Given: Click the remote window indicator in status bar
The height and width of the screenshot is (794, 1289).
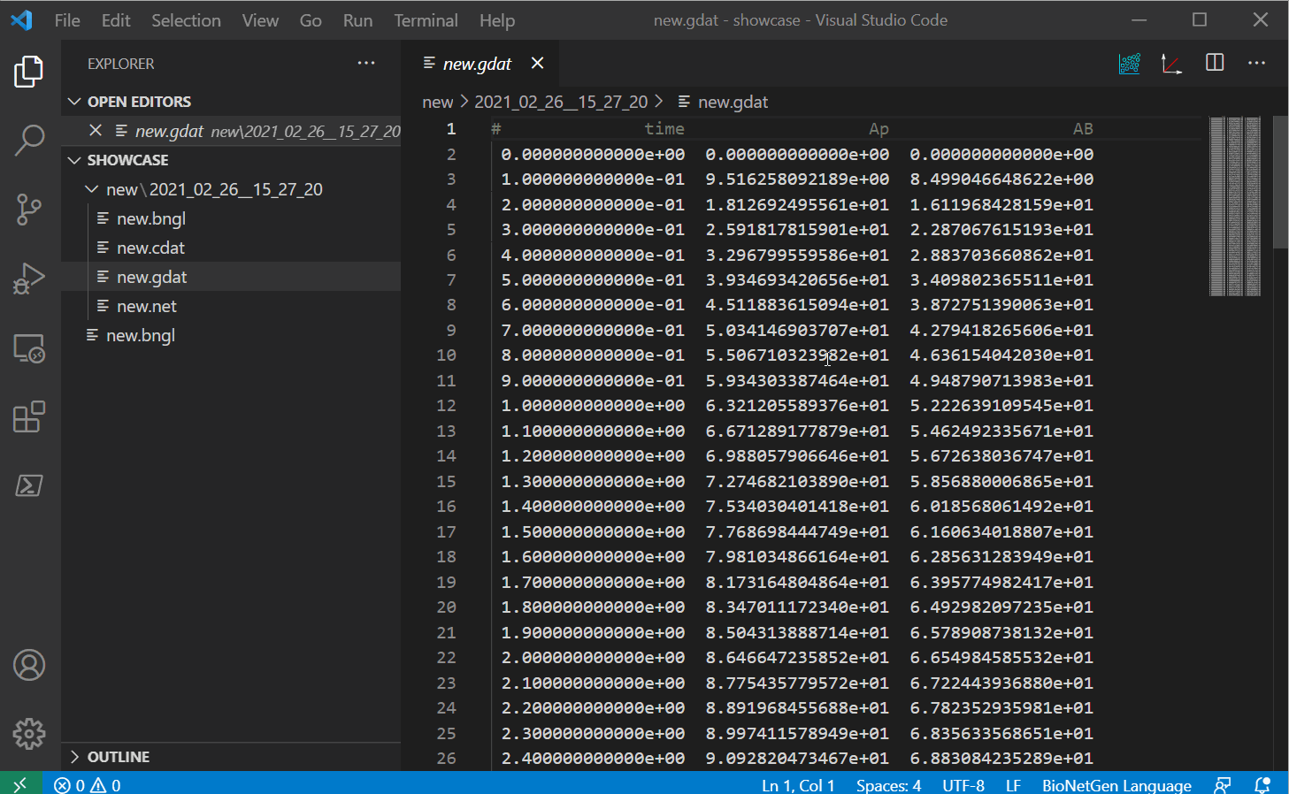Looking at the screenshot, I should (x=20, y=784).
